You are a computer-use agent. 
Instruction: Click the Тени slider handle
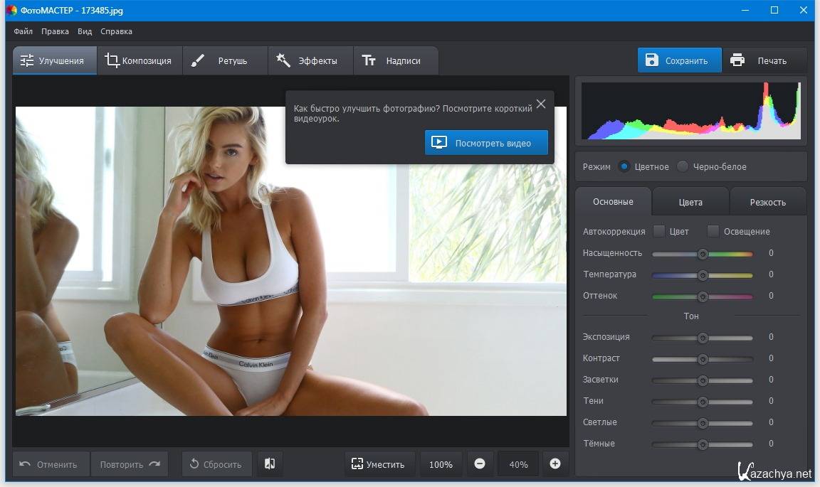pos(703,402)
